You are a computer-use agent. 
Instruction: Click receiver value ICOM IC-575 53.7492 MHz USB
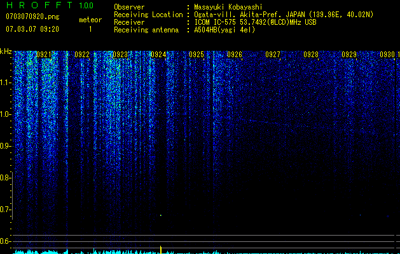[255, 22]
